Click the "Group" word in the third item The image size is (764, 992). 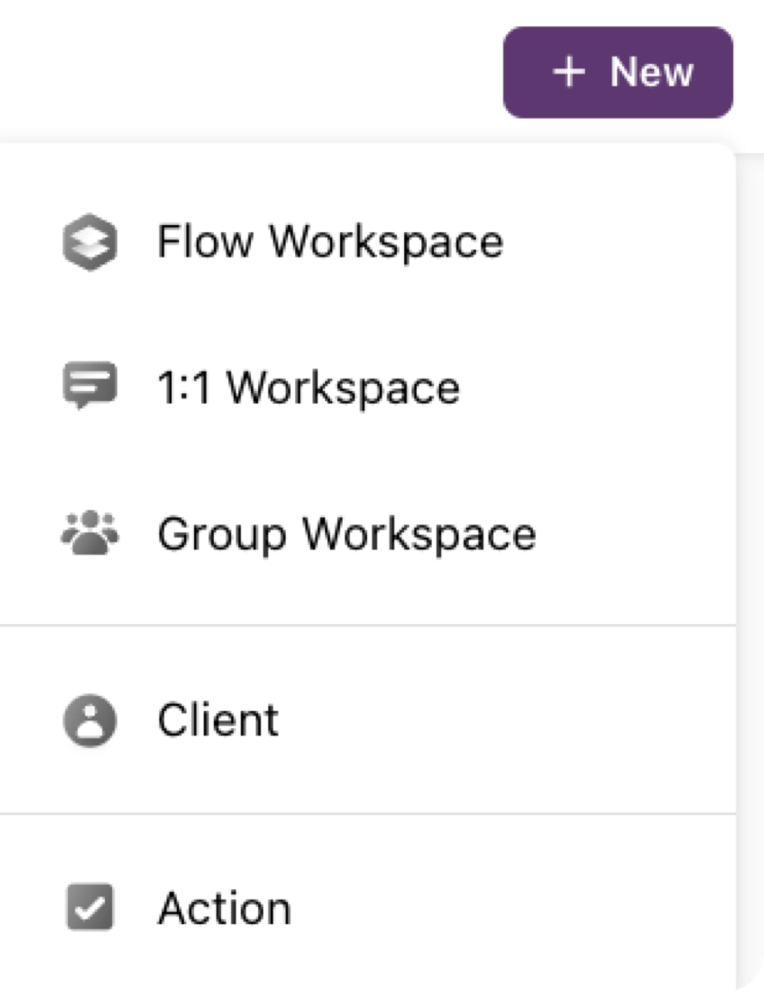(222, 535)
